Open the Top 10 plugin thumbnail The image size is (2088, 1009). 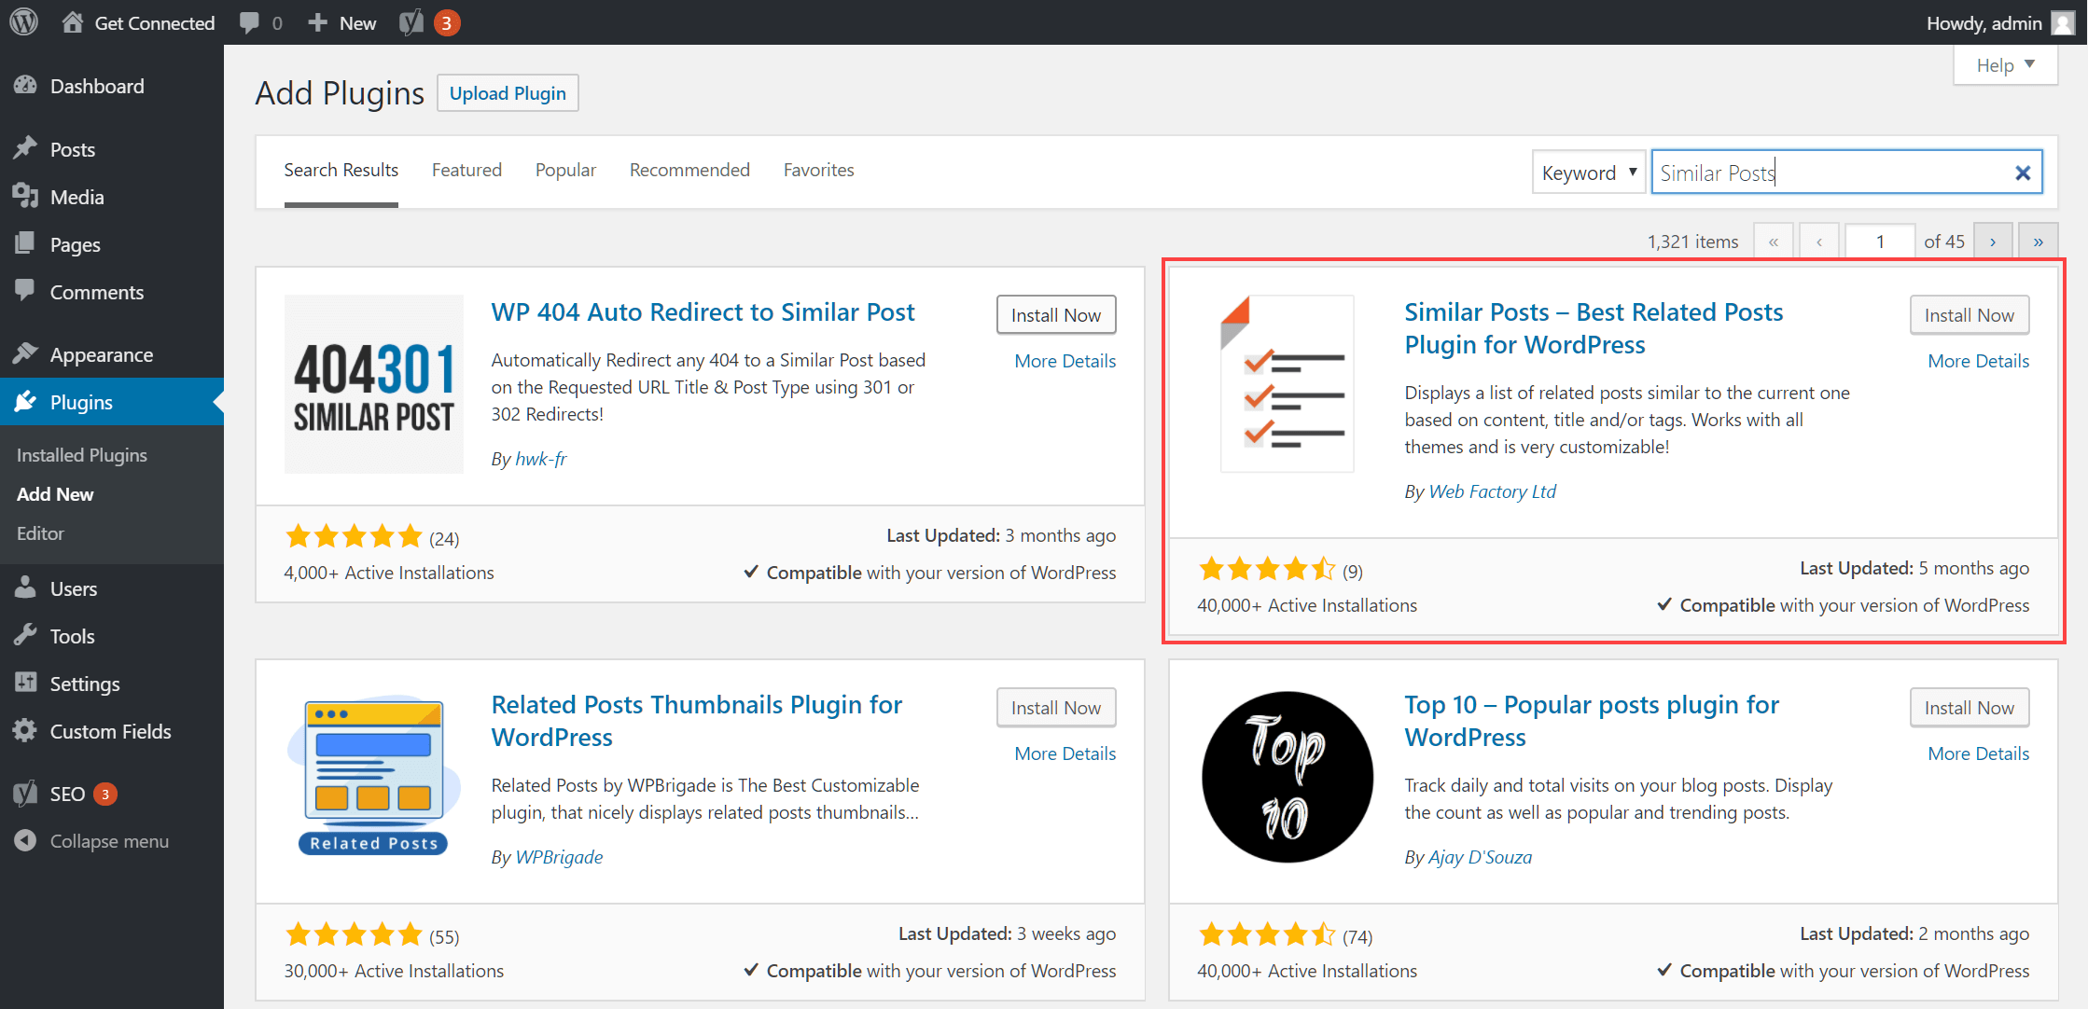click(1288, 777)
